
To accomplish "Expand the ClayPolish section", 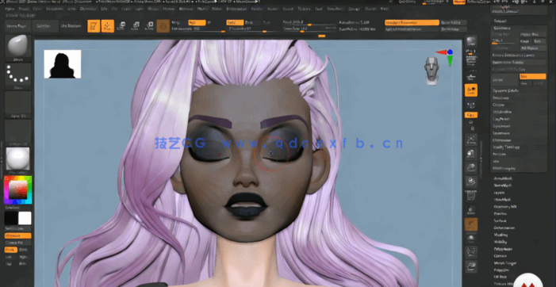I will click(x=501, y=119).
